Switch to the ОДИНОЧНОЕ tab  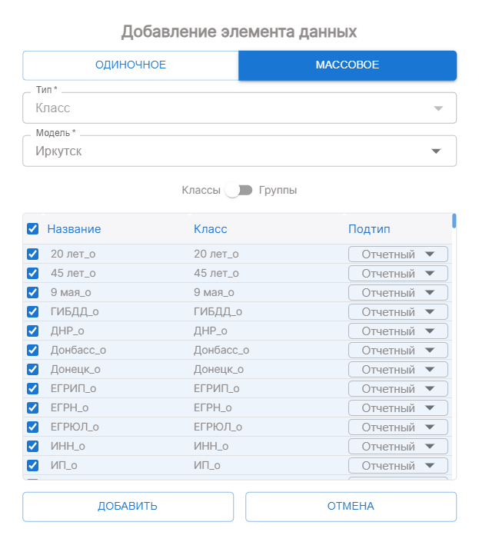(130, 65)
